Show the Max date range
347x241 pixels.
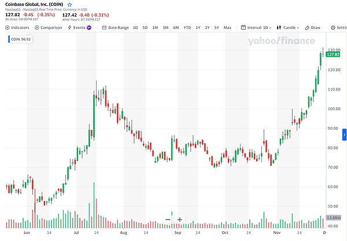[x=227, y=27]
